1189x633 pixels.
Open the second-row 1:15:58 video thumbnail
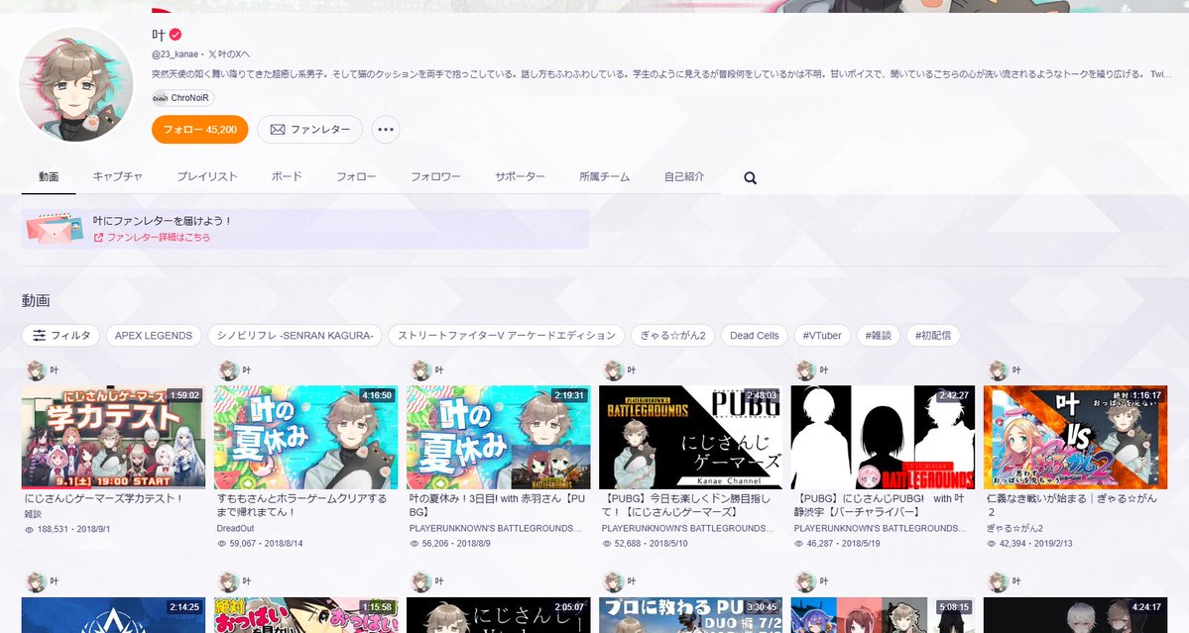[x=305, y=615]
